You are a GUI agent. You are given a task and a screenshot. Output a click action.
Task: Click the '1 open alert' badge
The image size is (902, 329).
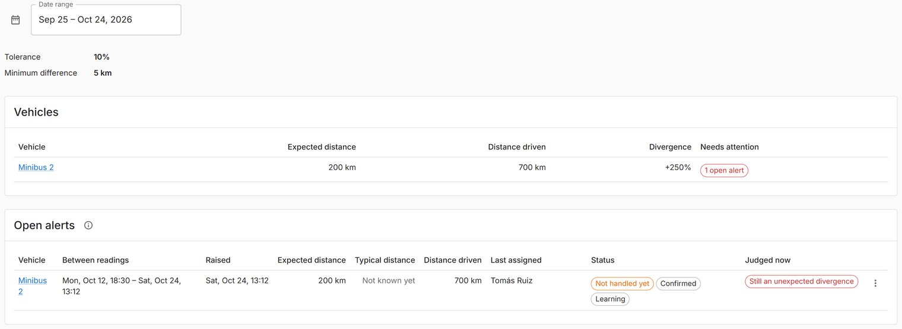pos(724,170)
